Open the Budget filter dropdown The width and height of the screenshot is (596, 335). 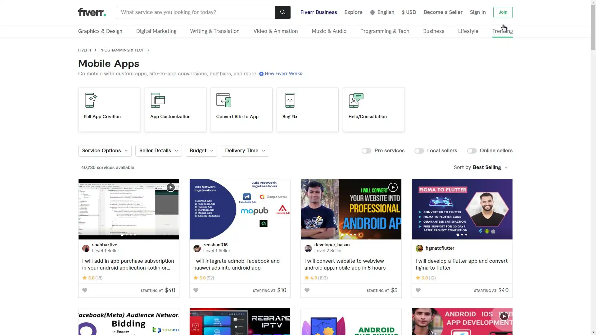pyautogui.click(x=201, y=151)
